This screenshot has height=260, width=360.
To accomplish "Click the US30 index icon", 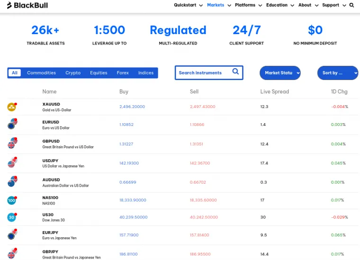I will (12, 217).
